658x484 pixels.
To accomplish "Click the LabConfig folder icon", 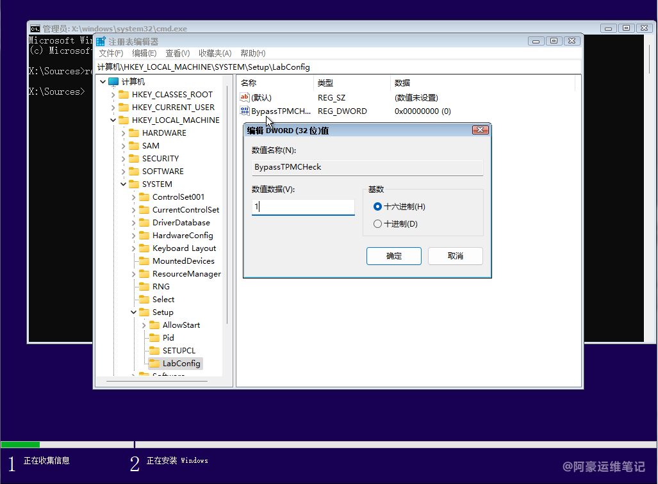I will point(154,364).
